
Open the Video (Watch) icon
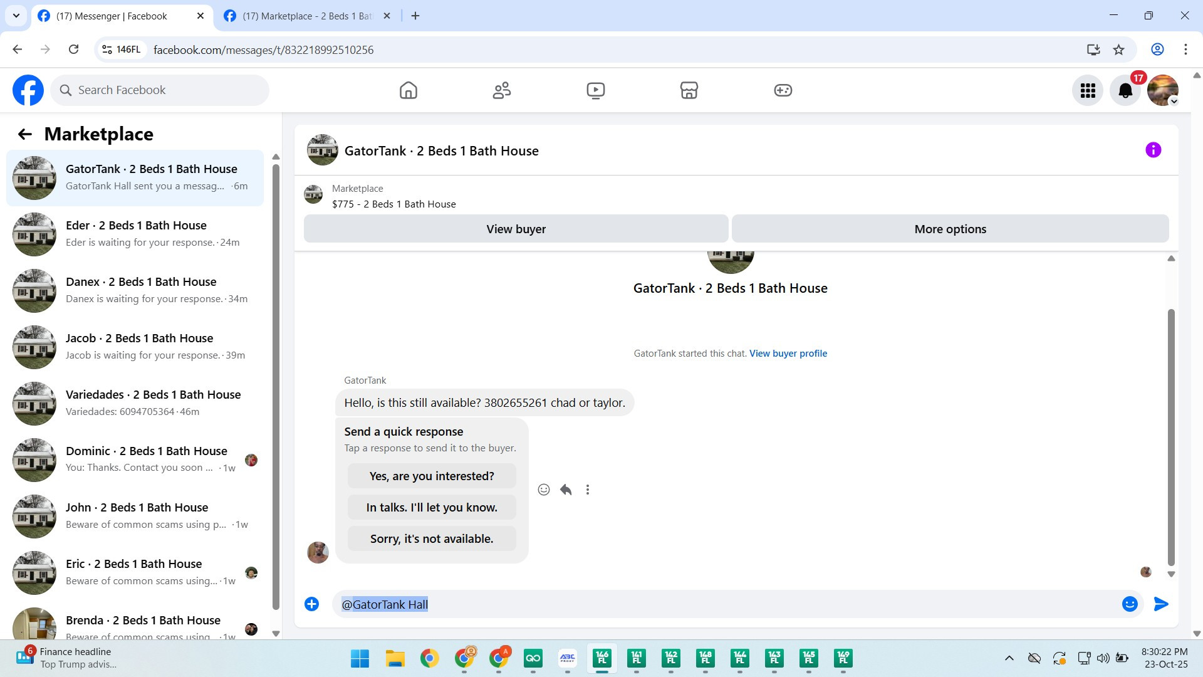pos(595,90)
